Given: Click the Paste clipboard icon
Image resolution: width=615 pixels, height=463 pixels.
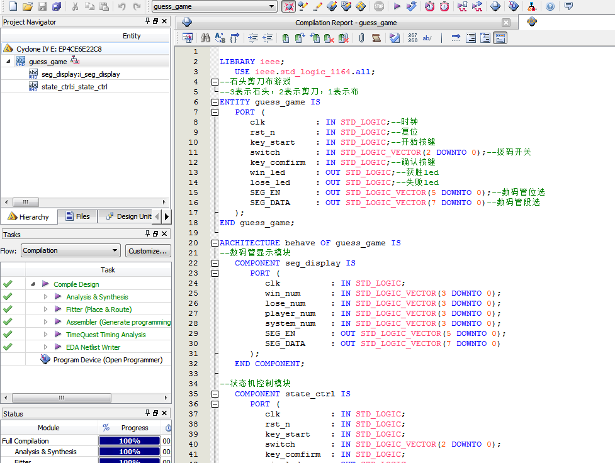Looking at the screenshot, I should tap(104, 6).
